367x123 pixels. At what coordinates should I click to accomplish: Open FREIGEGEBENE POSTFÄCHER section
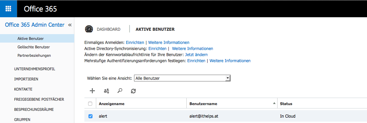[39, 99]
